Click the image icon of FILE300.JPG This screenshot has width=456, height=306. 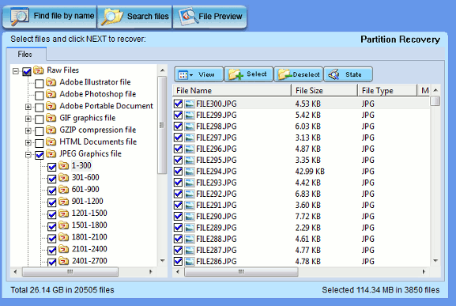190,104
